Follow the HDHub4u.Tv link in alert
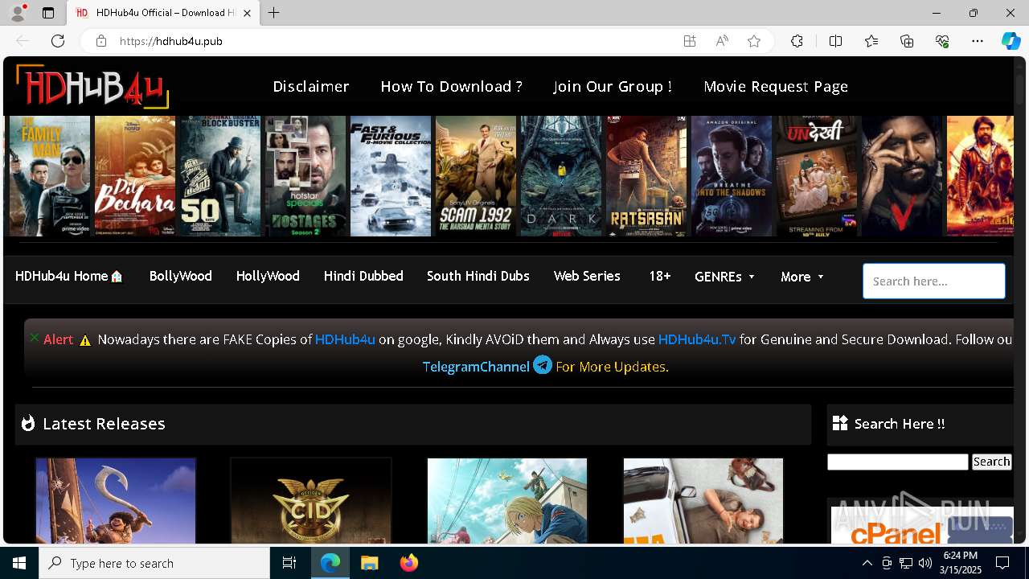This screenshot has width=1029, height=579. (x=697, y=339)
